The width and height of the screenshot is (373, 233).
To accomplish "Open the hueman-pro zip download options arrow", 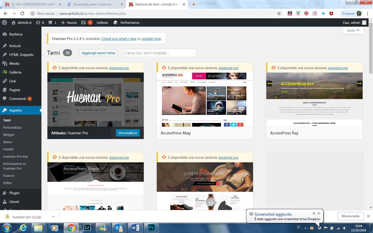I will coord(53,217).
